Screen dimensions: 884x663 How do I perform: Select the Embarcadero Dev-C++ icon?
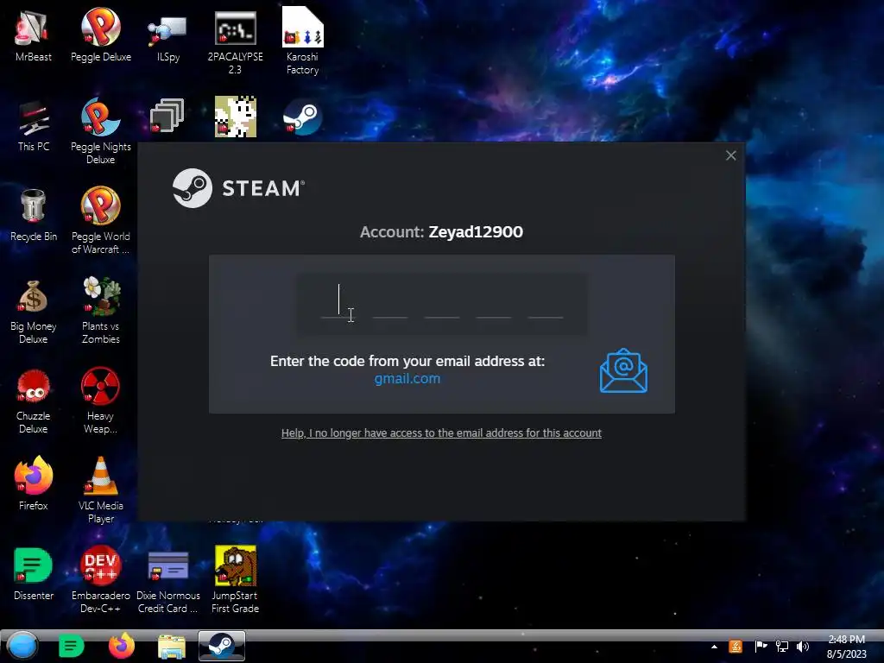point(100,579)
